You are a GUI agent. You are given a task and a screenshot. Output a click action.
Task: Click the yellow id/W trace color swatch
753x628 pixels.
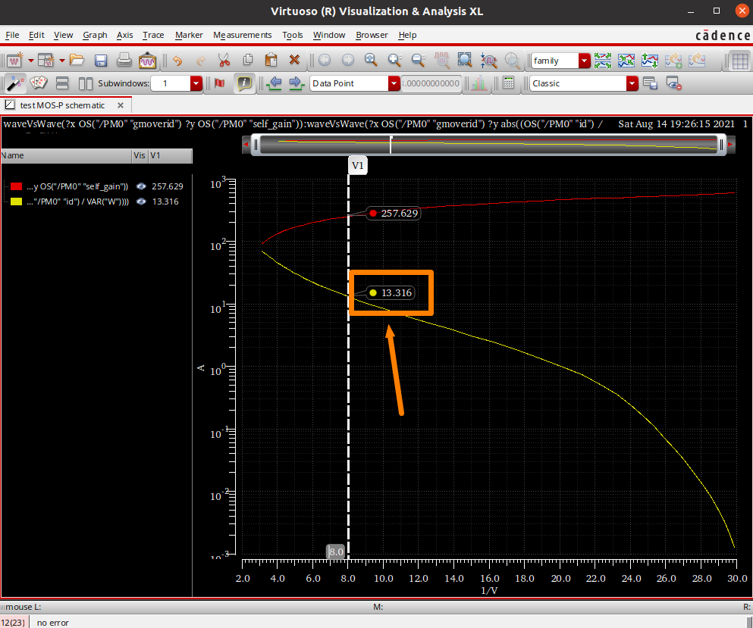pos(17,202)
